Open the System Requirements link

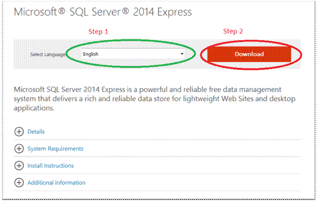coord(55,149)
